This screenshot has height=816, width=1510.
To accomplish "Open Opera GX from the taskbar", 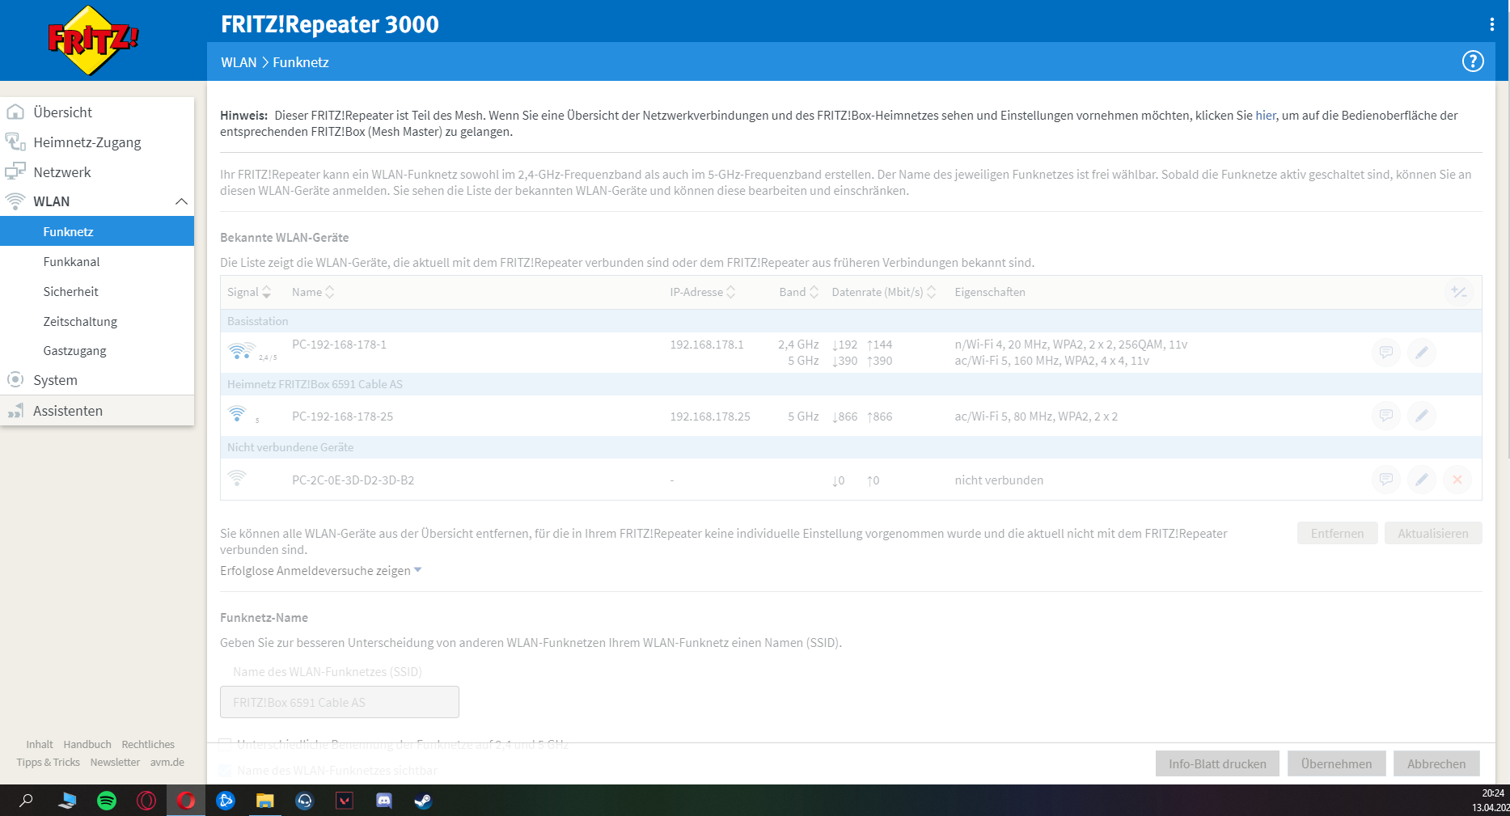I will tap(146, 801).
